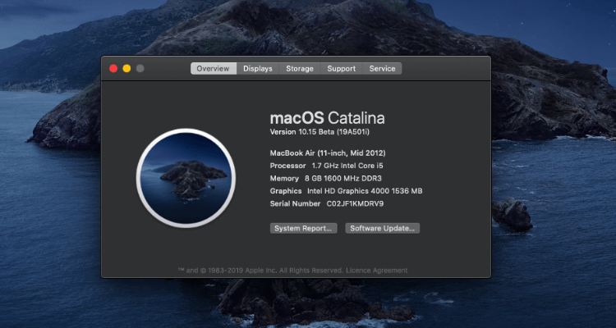The width and height of the screenshot is (616, 328).
Task: Click Intel HD Graphics 4000 1536 MB text
Action: (x=365, y=191)
